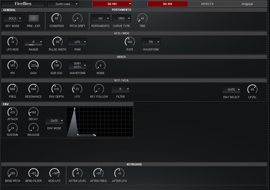Image resolution: width=270 pixels, height=190 pixels.
Task: Click the SAW level knob
Action: click(x=34, y=65)
